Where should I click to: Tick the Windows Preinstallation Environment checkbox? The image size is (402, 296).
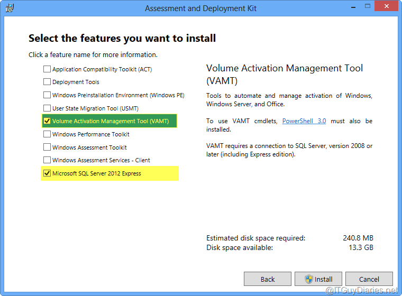click(x=47, y=95)
